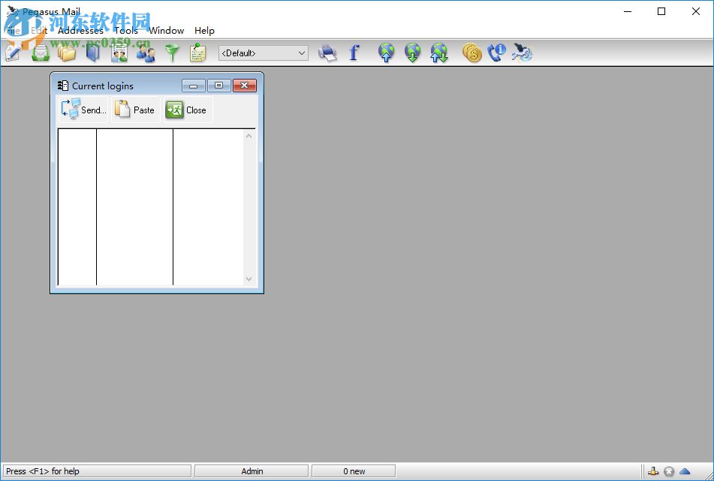Minimize the Current logins child window
714x481 pixels.
coord(194,86)
